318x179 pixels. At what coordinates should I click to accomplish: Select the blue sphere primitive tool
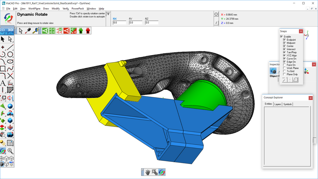10,106
